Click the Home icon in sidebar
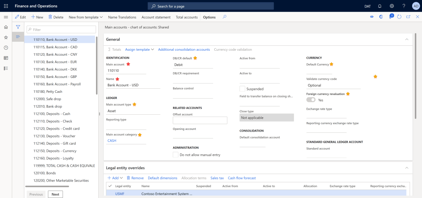 (x=6, y=27)
